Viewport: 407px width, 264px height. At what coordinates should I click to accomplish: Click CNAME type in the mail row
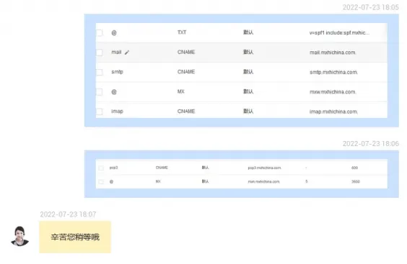pyautogui.click(x=186, y=52)
